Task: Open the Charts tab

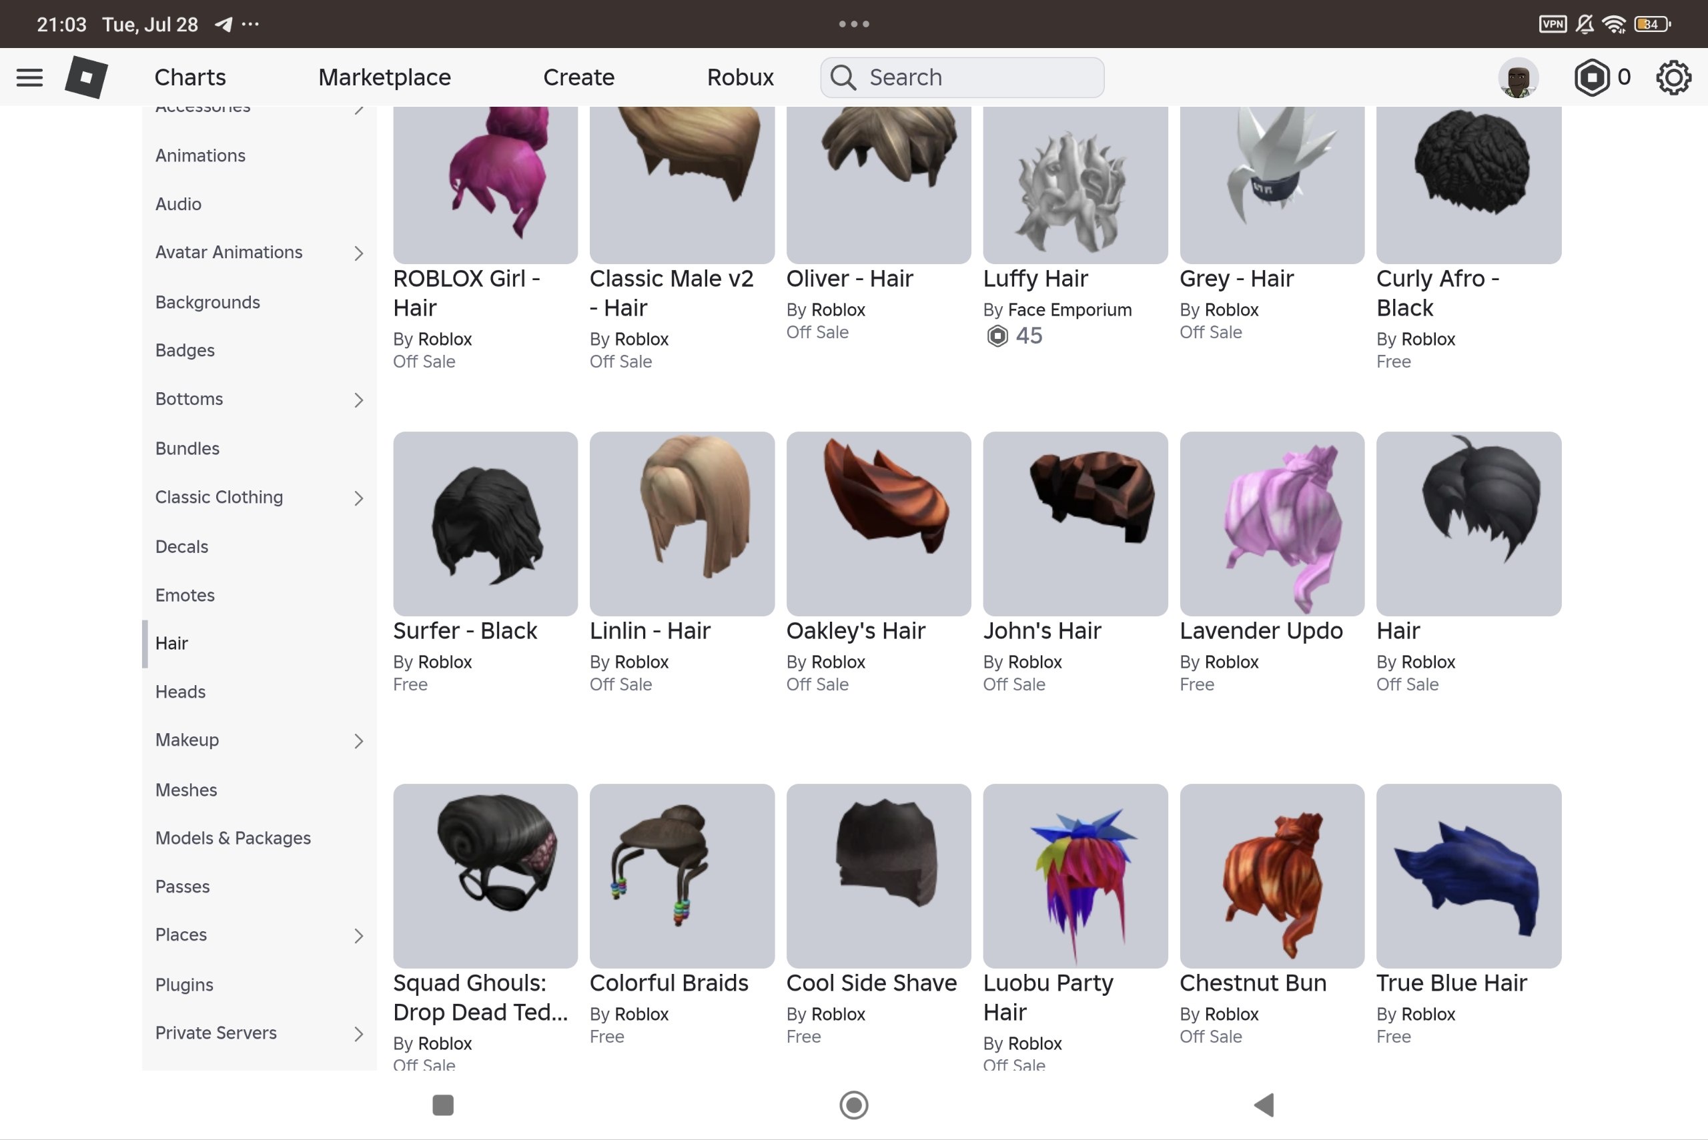Action: tap(189, 77)
